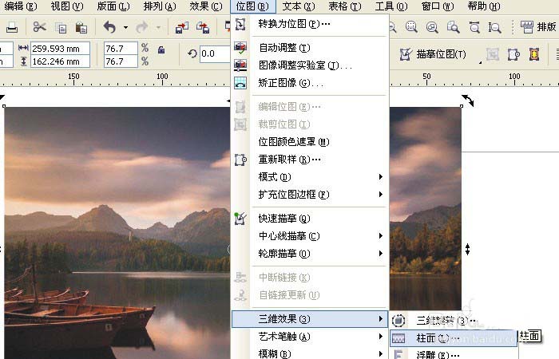Click the right-middle skew handle of the image
Screen dimensions: 559x359
[x=467, y=249]
